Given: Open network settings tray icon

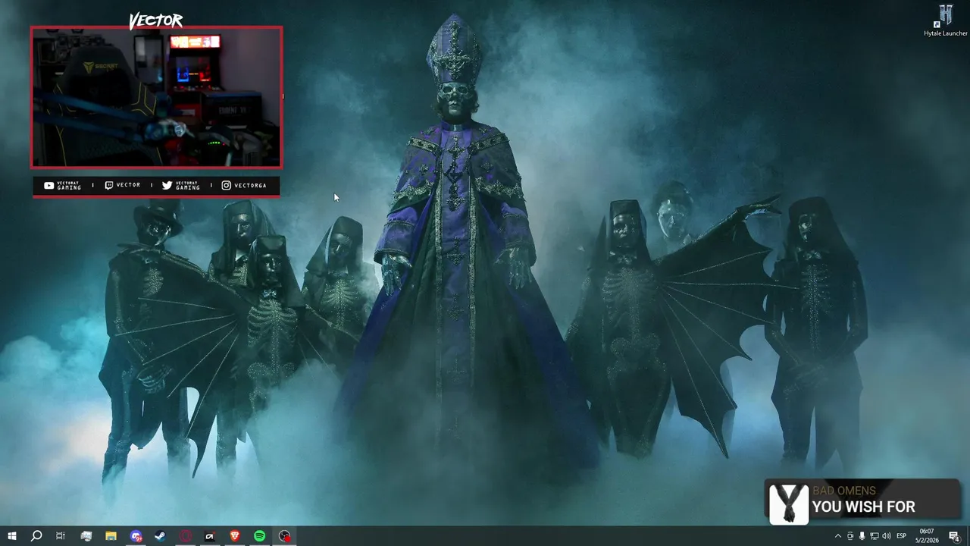Looking at the screenshot, I should pyautogui.click(x=874, y=536).
